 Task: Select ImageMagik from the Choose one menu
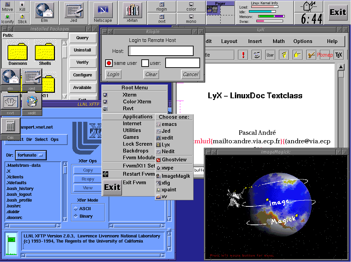(174, 176)
